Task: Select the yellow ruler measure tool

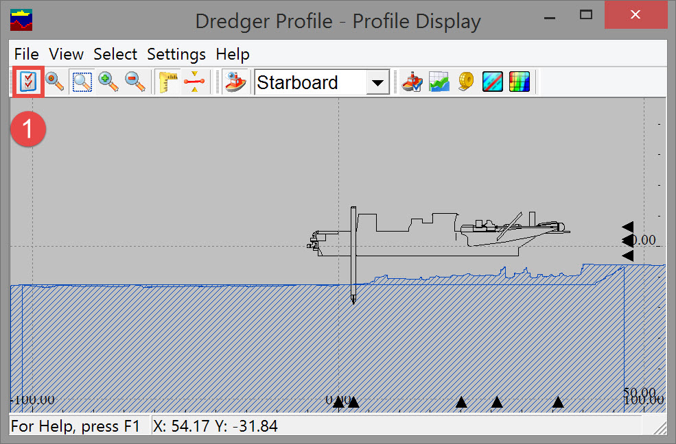Action: [x=168, y=82]
